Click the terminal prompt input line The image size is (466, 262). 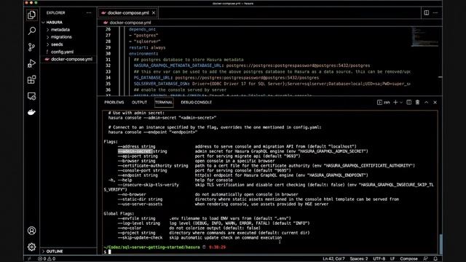click(x=270, y=252)
